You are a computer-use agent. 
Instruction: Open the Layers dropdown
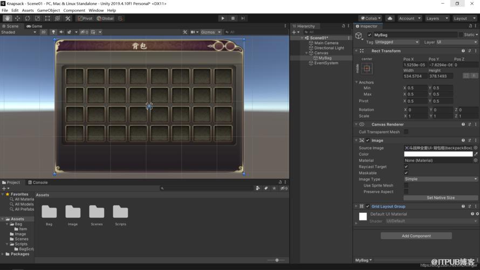[x=437, y=18]
